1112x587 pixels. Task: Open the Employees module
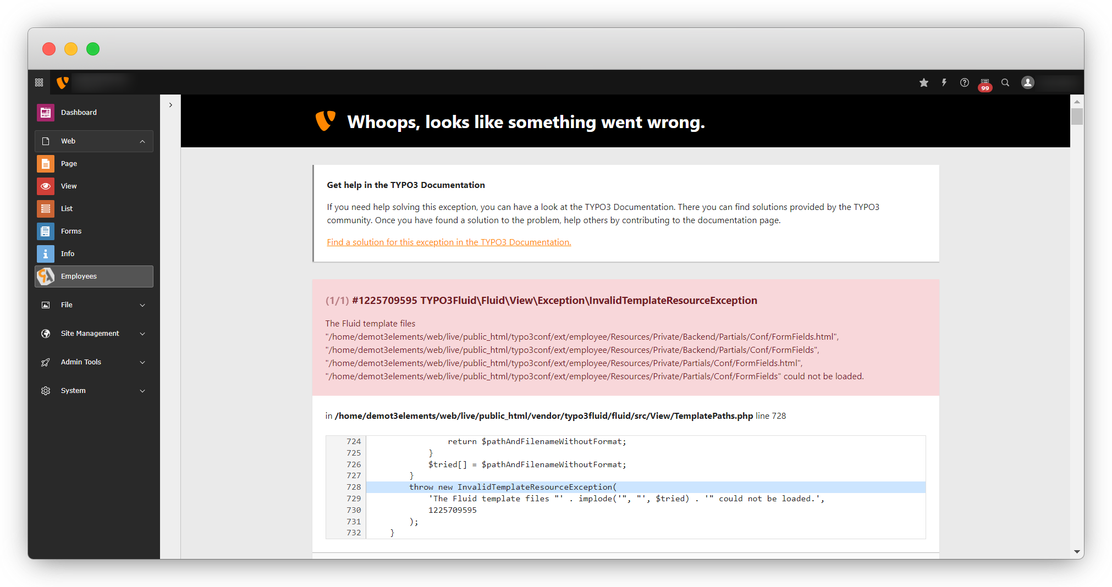(x=79, y=276)
